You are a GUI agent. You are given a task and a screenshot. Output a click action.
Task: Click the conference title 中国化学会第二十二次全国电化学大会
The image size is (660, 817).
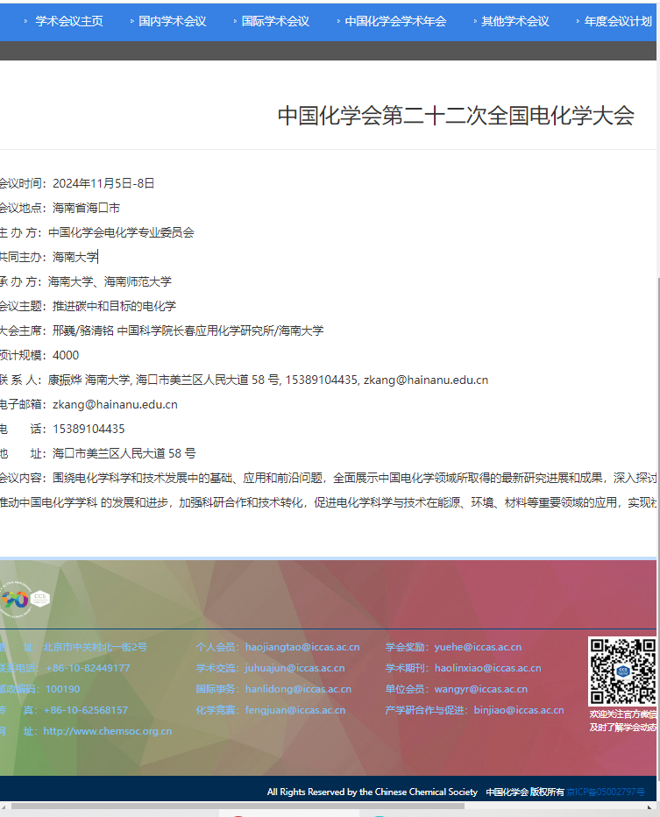tap(456, 116)
